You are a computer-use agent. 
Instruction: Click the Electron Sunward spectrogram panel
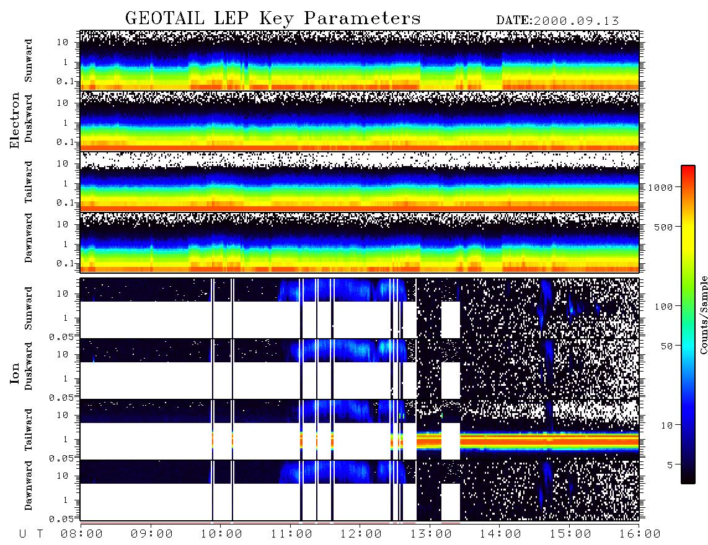360,61
